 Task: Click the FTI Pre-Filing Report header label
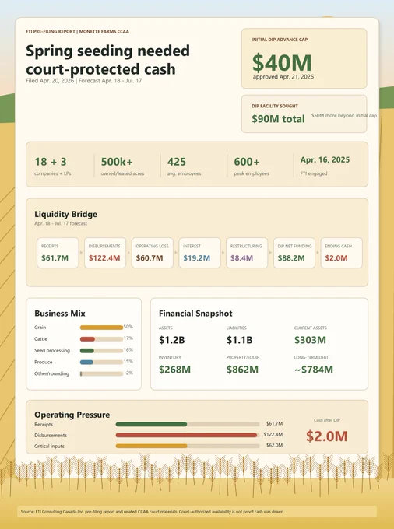[77, 31]
